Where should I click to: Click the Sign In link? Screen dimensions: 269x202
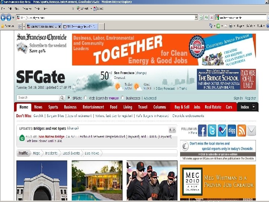pos(238,98)
